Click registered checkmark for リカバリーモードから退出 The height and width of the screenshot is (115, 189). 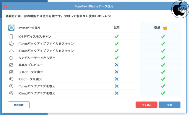(x=163, y=58)
